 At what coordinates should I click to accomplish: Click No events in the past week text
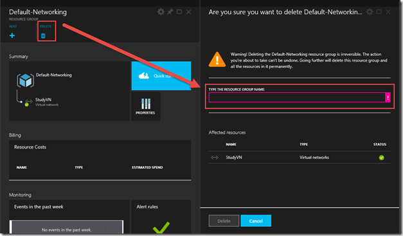click(67, 230)
